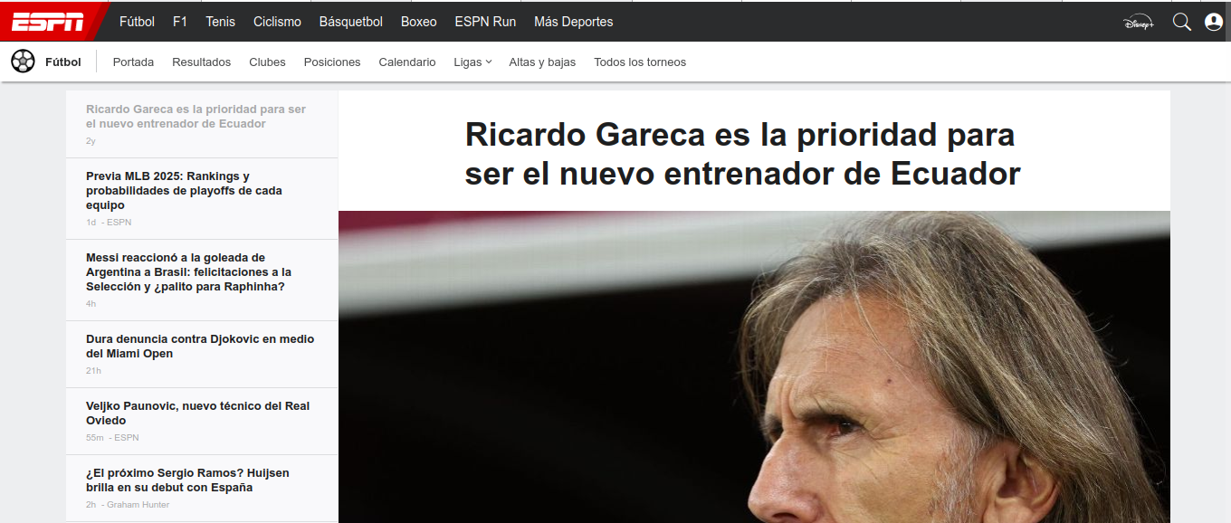
Task: Read the Previa MLB 2025 rankings article
Action: tap(184, 191)
